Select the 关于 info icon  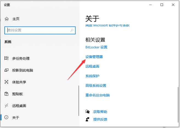point(7,118)
